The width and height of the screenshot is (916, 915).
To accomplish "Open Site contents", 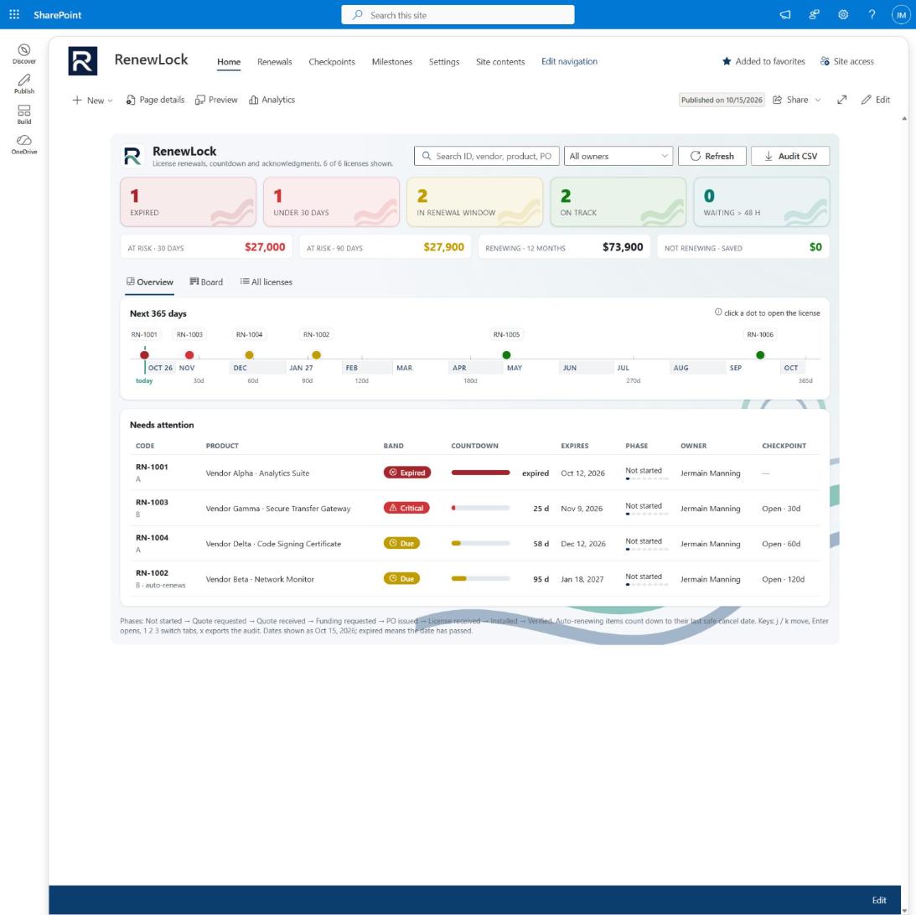I will point(500,62).
